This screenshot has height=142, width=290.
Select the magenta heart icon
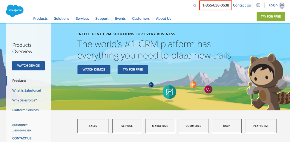point(208,90)
